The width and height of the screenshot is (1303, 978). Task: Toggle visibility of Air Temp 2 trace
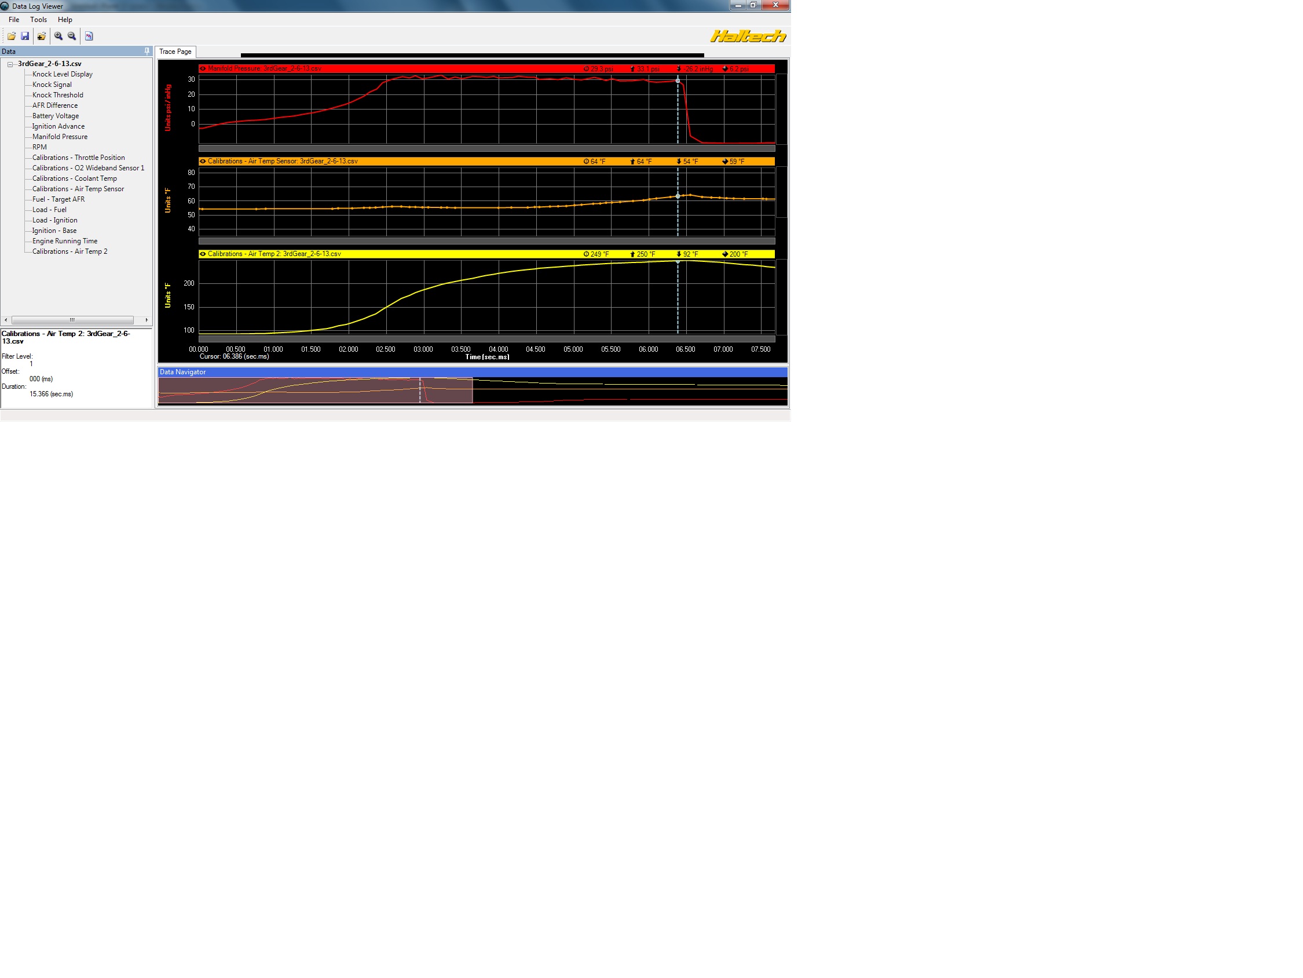pos(203,254)
